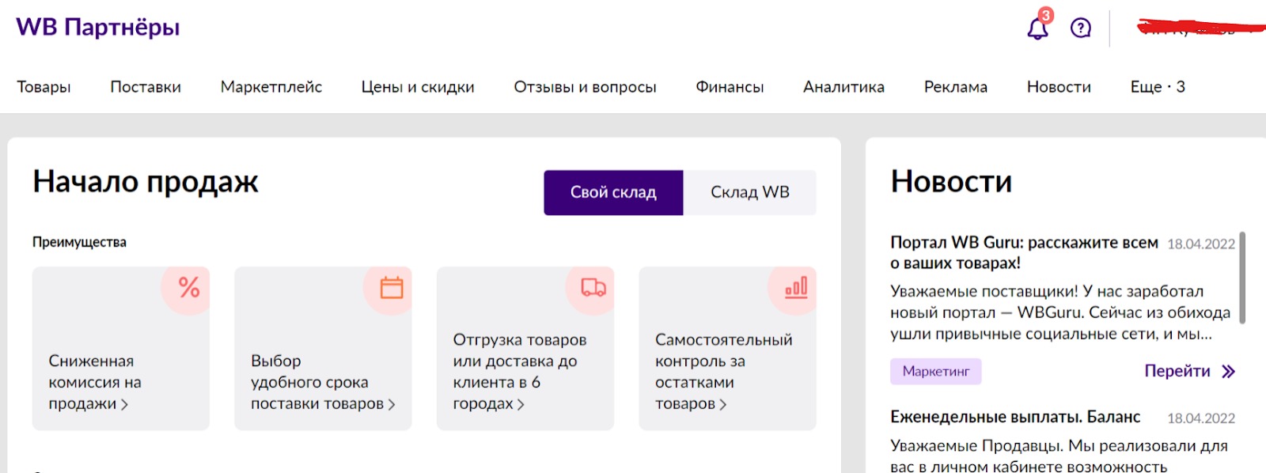The width and height of the screenshot is (1266, 473).
Task: Click the Уважаемые поставщики news preview text
Action: 1060,312
